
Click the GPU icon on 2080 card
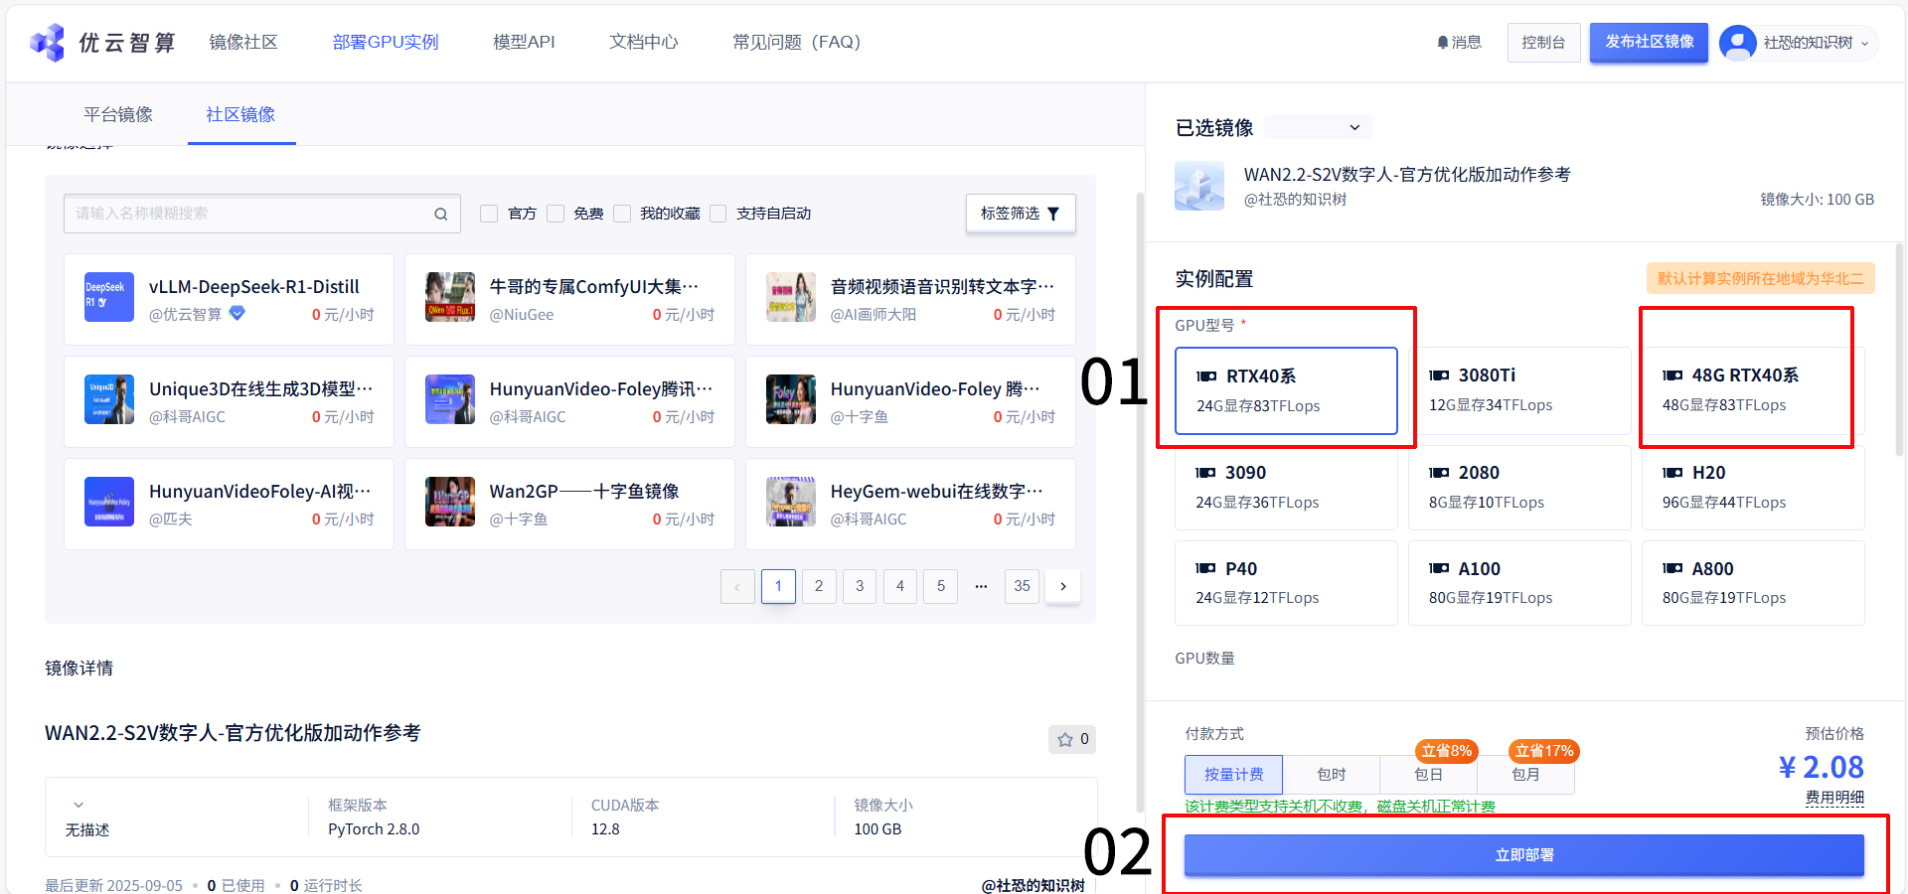(x=1439, y=473)
